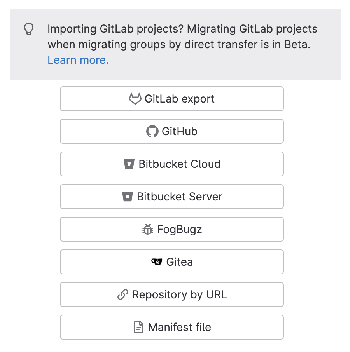Image resolution: width=350 pixels, height=352 pixels.
Task: Start importing from GitHub
Action: point(172,131)
